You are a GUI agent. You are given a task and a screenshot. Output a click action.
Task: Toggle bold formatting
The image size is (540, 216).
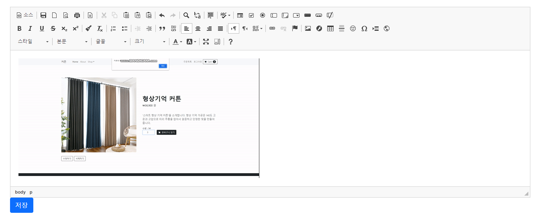point(19,28)
